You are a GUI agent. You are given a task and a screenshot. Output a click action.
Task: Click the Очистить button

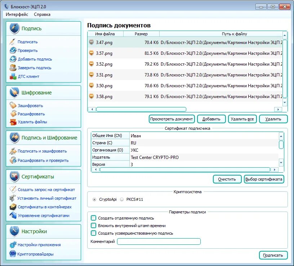click(227, 179)
